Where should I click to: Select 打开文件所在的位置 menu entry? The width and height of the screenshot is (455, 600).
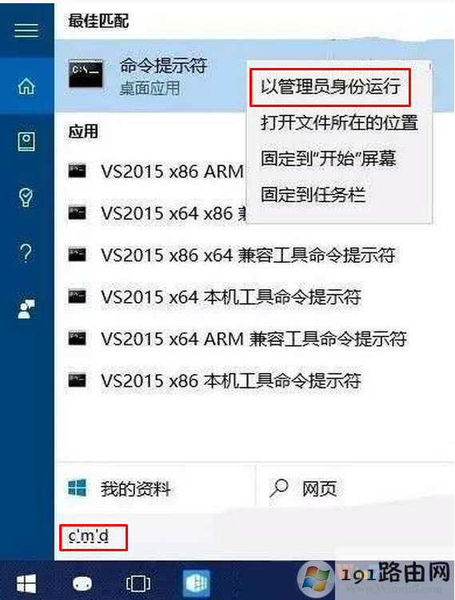[339, 123]
